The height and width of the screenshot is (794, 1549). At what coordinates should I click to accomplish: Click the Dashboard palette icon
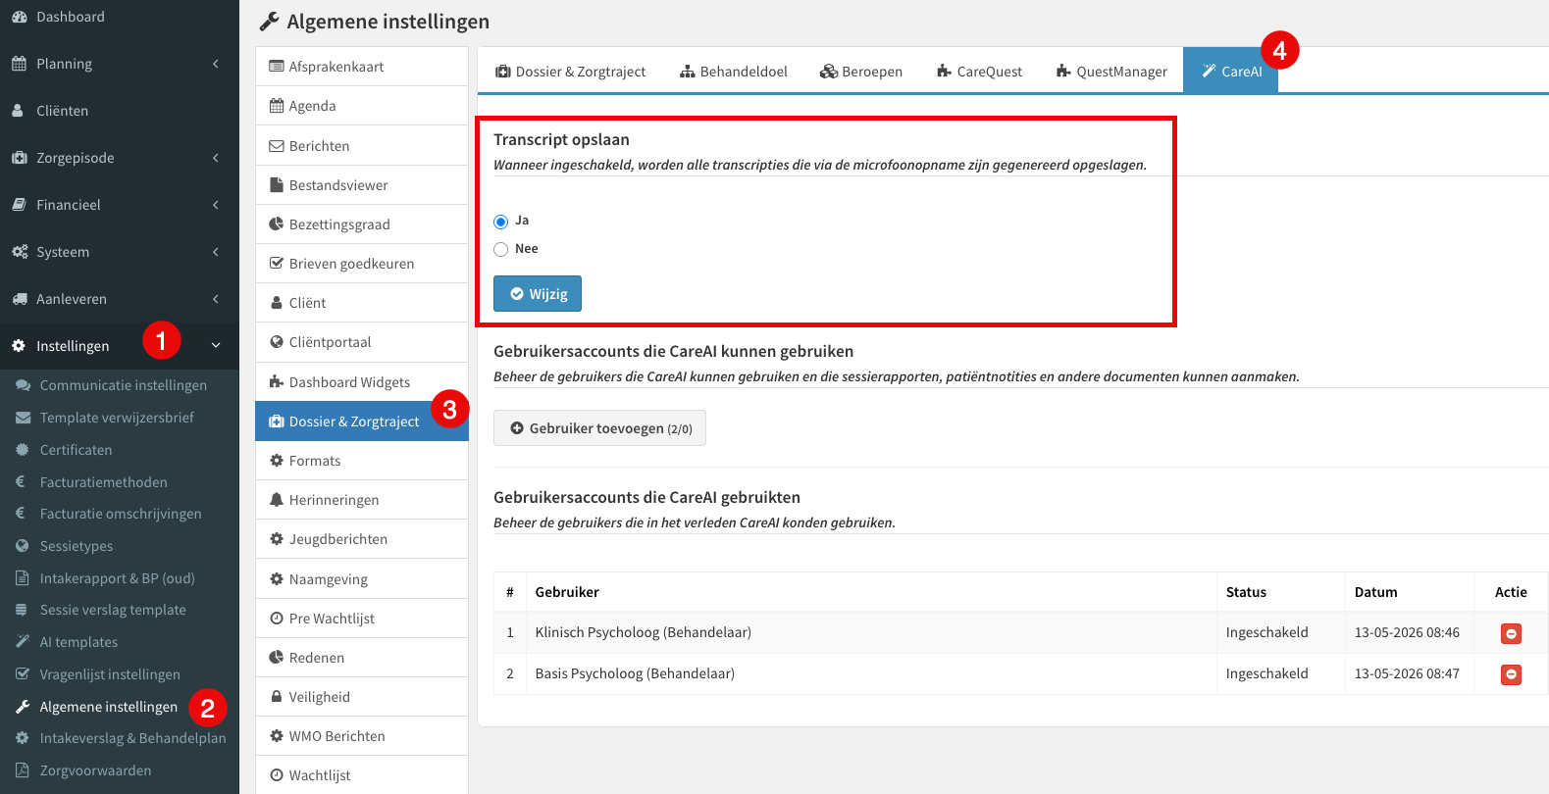(19, 17)
